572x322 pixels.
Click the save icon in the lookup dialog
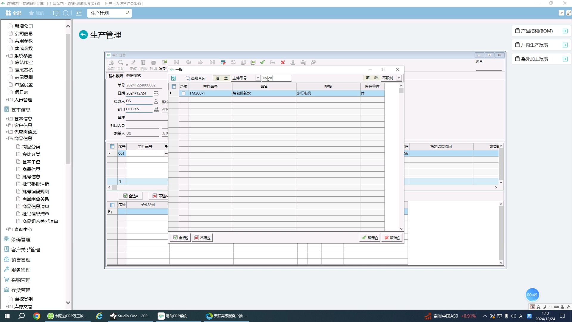point(173,78)
